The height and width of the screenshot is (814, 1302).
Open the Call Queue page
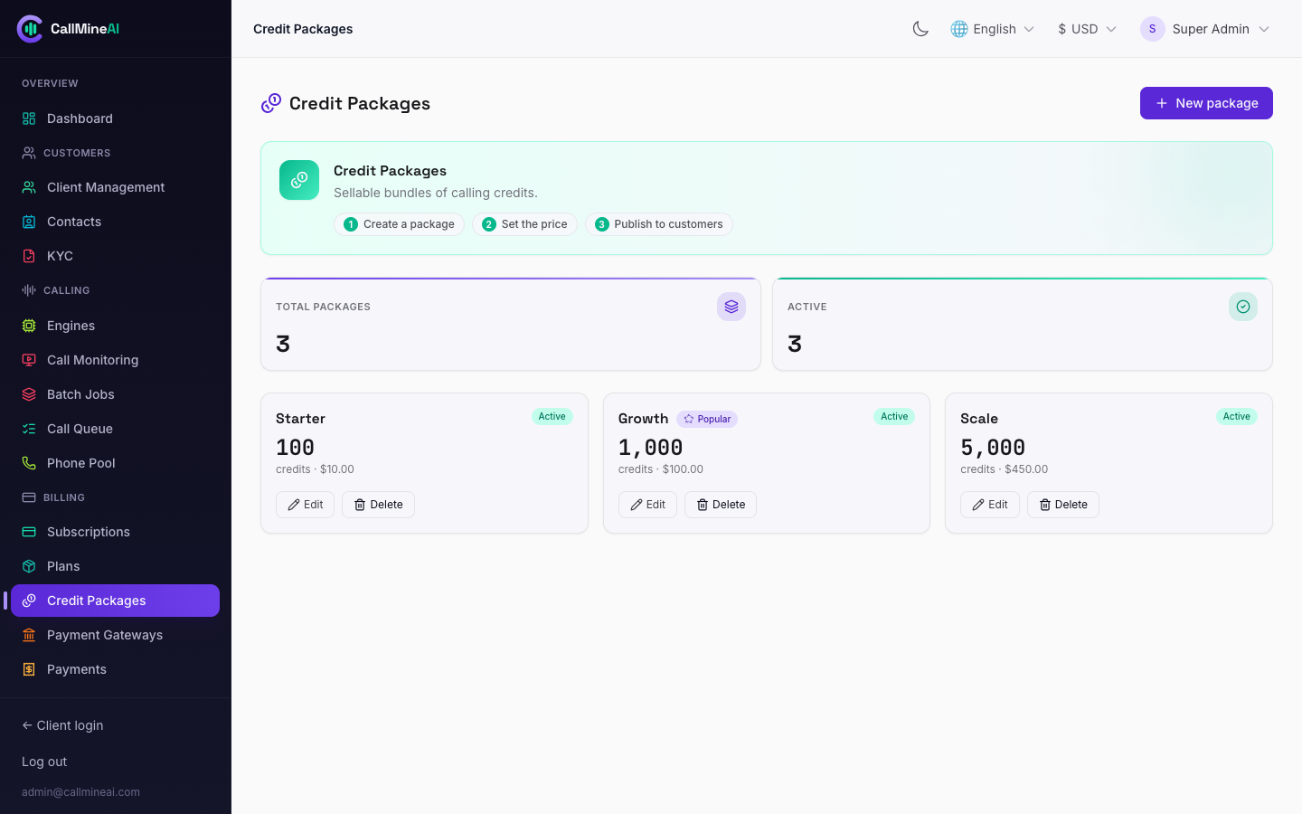tap(115, 429)
